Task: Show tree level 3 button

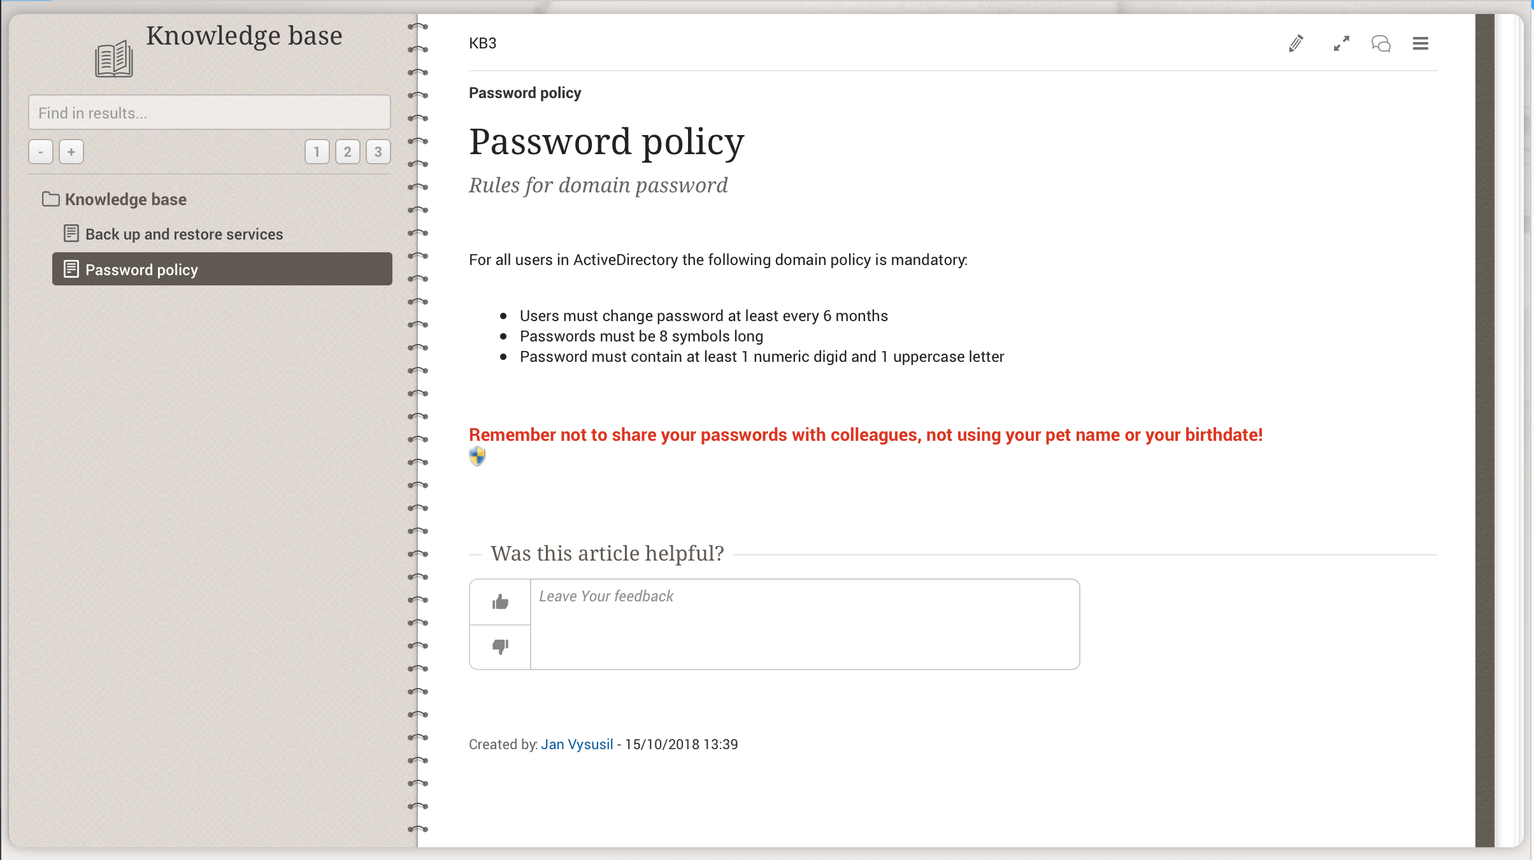Action: tap(378, 152)
